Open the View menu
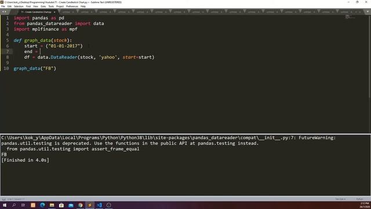Screen dimensions: 371x209 coord(35,6)
